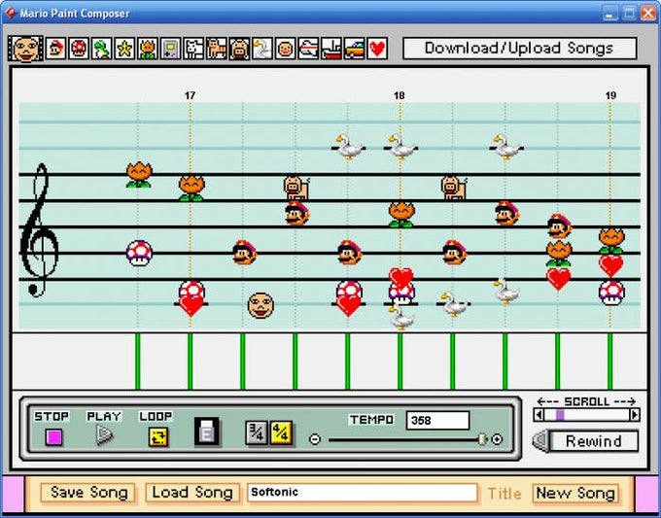Stop playback with the pink STOP button

[54, 437]
